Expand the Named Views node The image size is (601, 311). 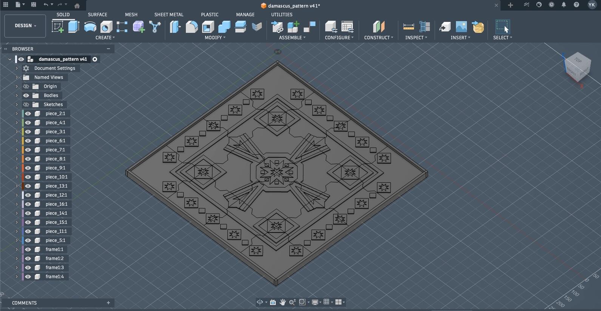pyautogui.click(x=17, y=77)
